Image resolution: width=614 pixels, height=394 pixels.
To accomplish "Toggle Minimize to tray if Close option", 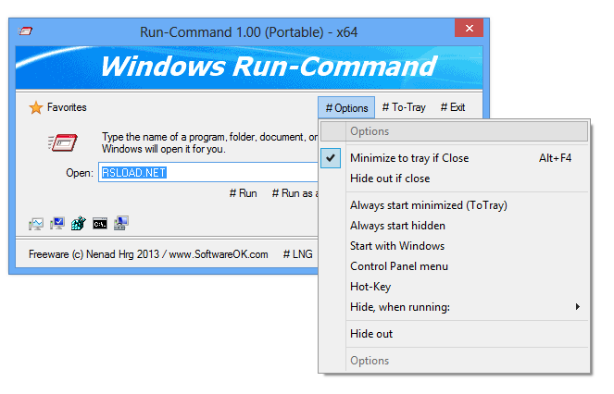I will pyautogui.click(x=454, y=158).
